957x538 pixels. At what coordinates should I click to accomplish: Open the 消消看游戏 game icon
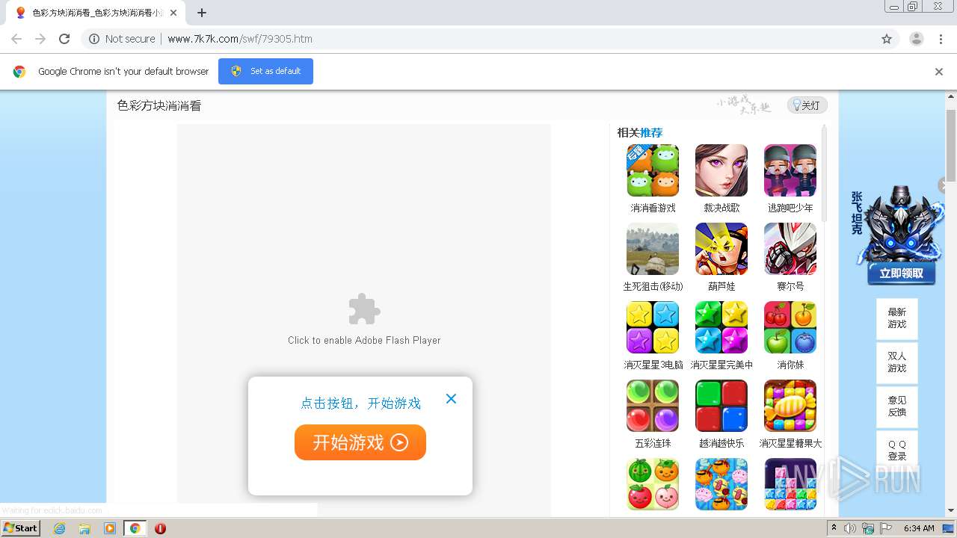(x=653, y=170)
